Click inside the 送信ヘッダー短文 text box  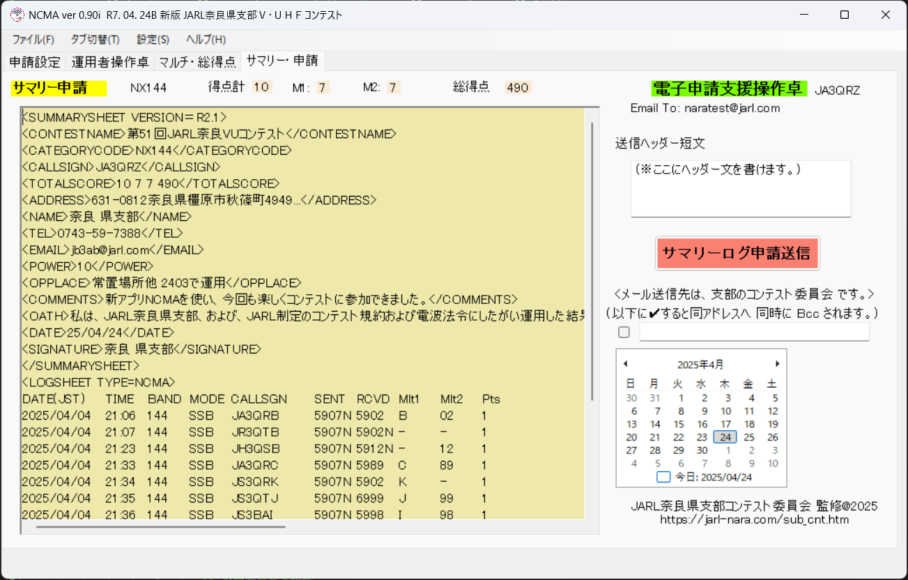click(x=741, y=188)
